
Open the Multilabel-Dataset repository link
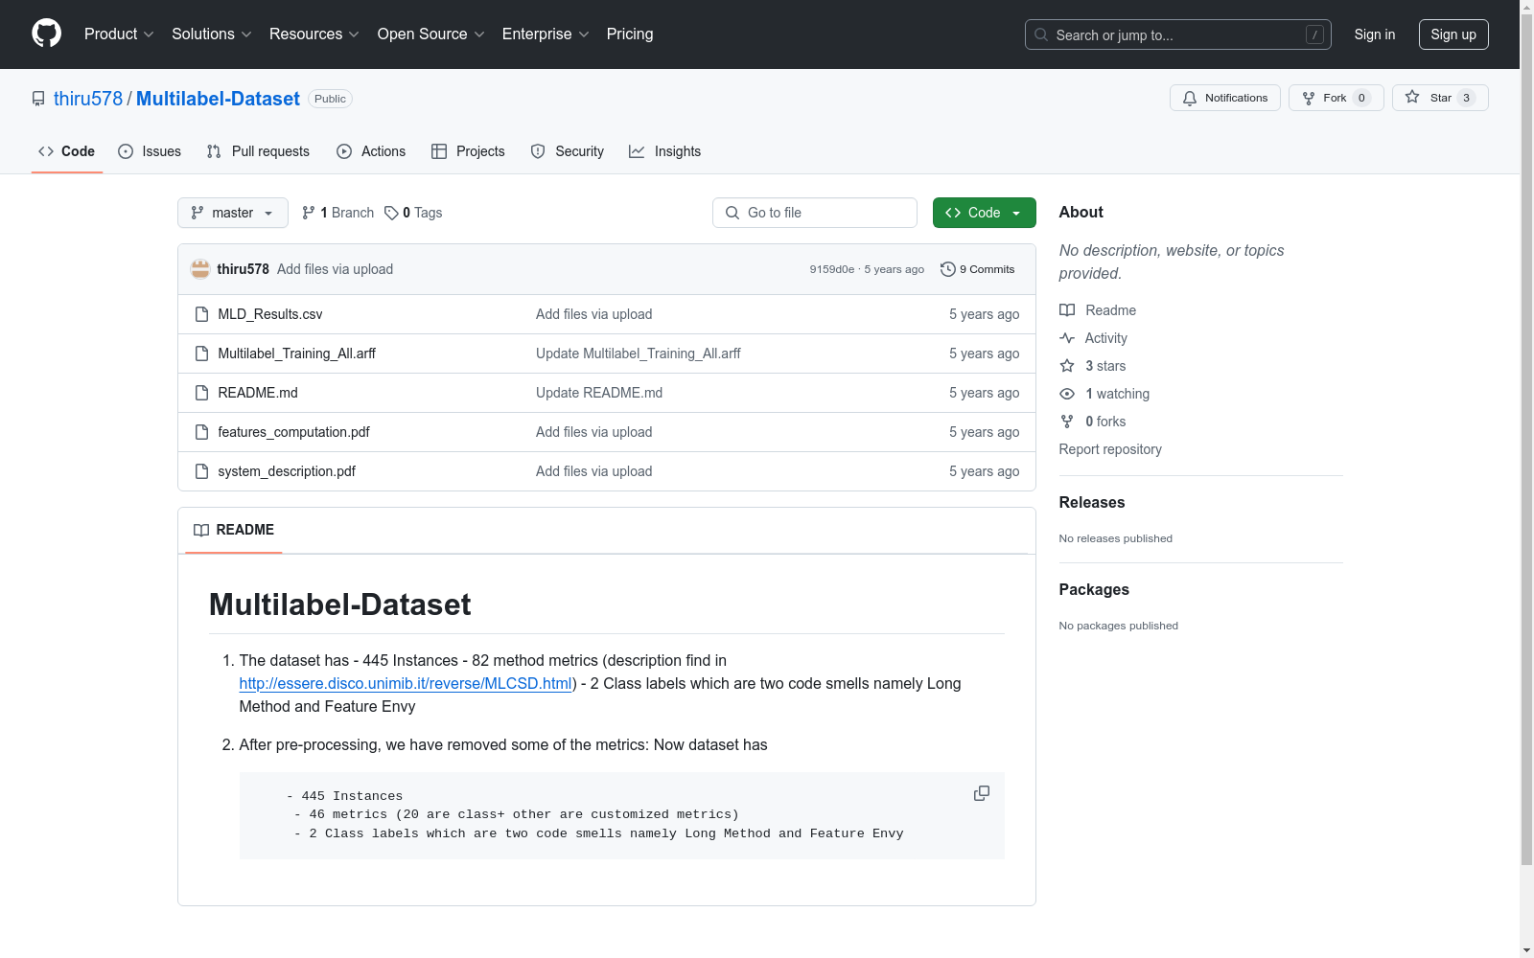click(x=218, y=99)
